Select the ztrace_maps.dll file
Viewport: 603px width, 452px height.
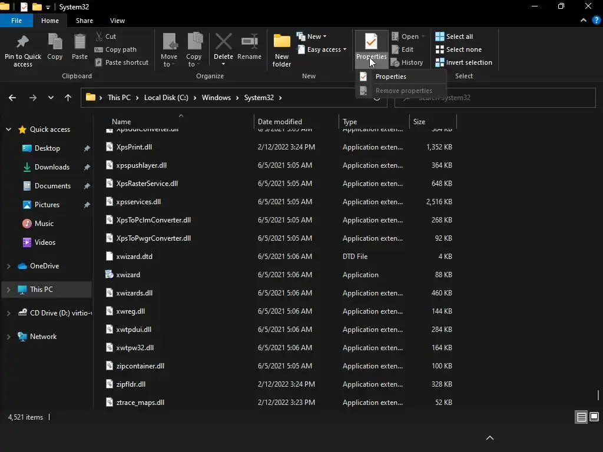pos(140,403)
